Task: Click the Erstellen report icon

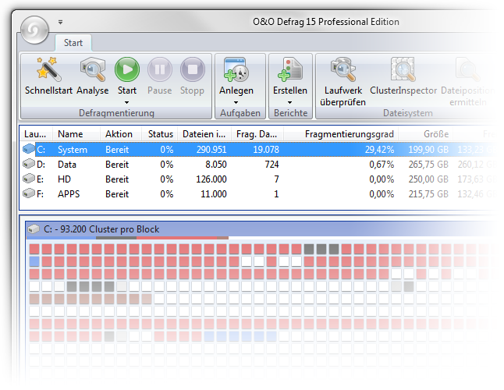Action: 290,69
